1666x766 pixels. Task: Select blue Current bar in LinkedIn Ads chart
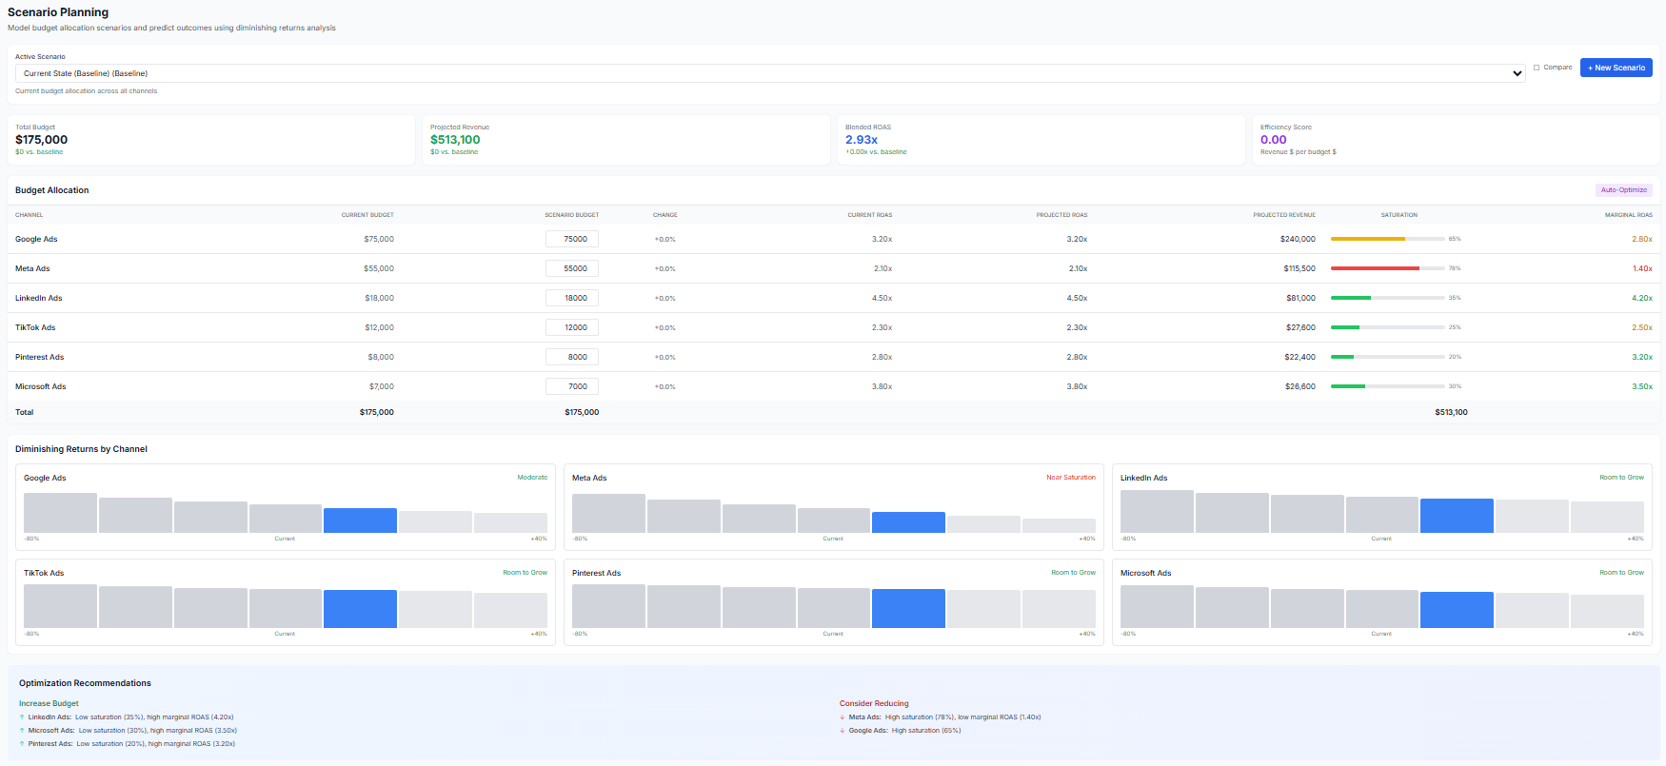(1457, 516)
